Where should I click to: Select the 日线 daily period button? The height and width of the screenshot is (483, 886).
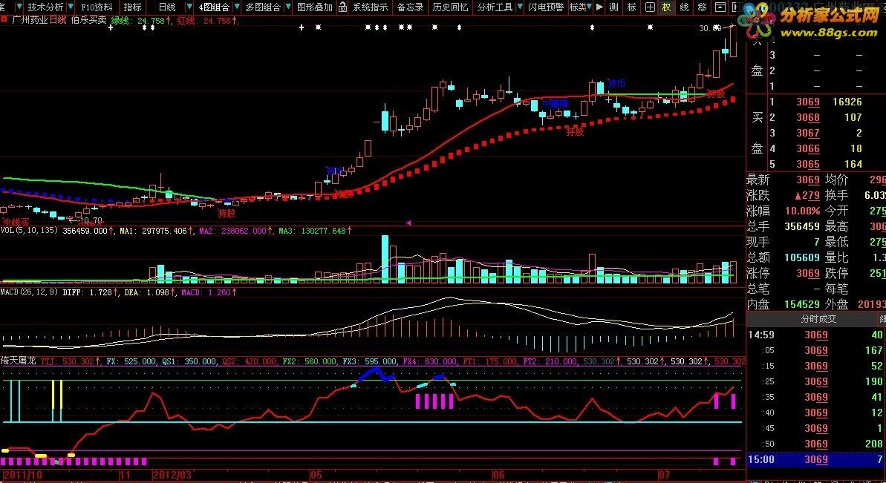166,7
